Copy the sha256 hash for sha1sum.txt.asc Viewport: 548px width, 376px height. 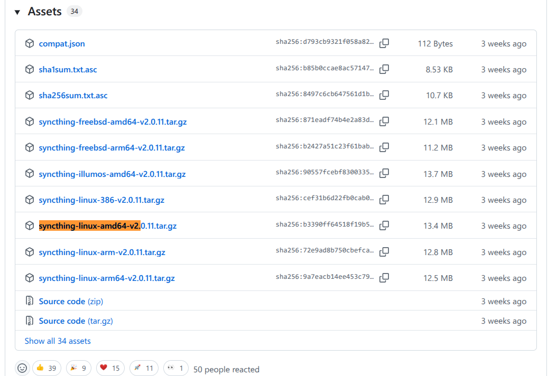tap(384, 69)
